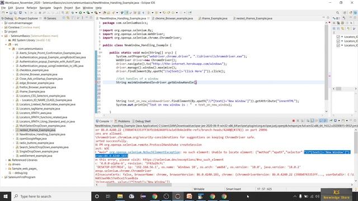Uncheck the third Locators_ID breakpoint checkbox
Image resolution: width=358 pixels, height=201 pixels.
click(x=338, y=45)
